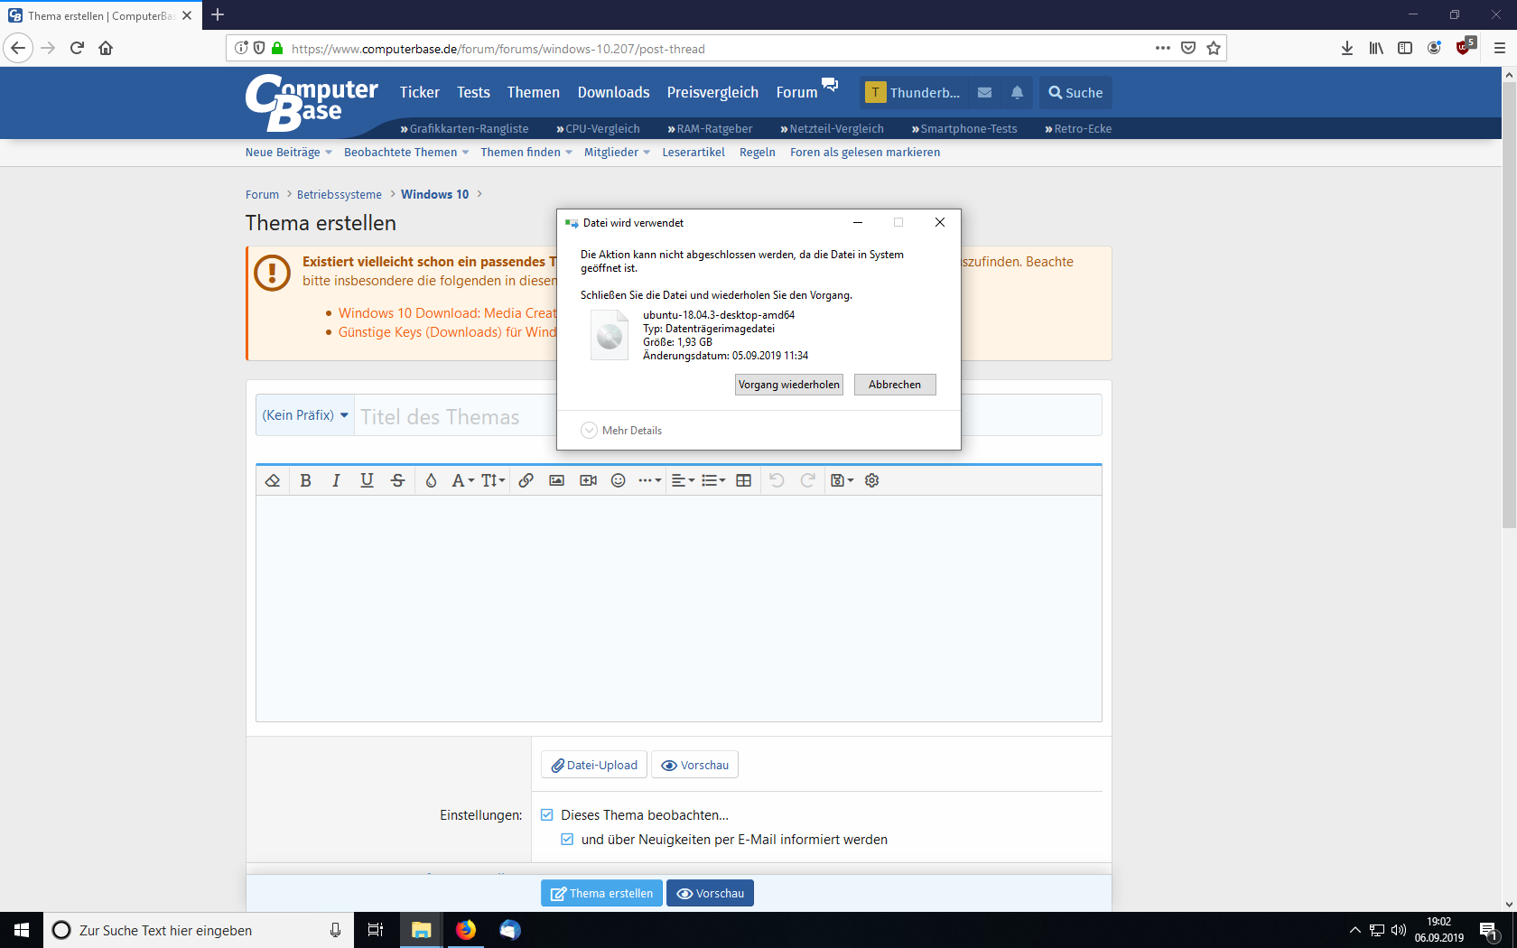Open the editor settings gear
The image size is (1517, 948).
[871, 480]
